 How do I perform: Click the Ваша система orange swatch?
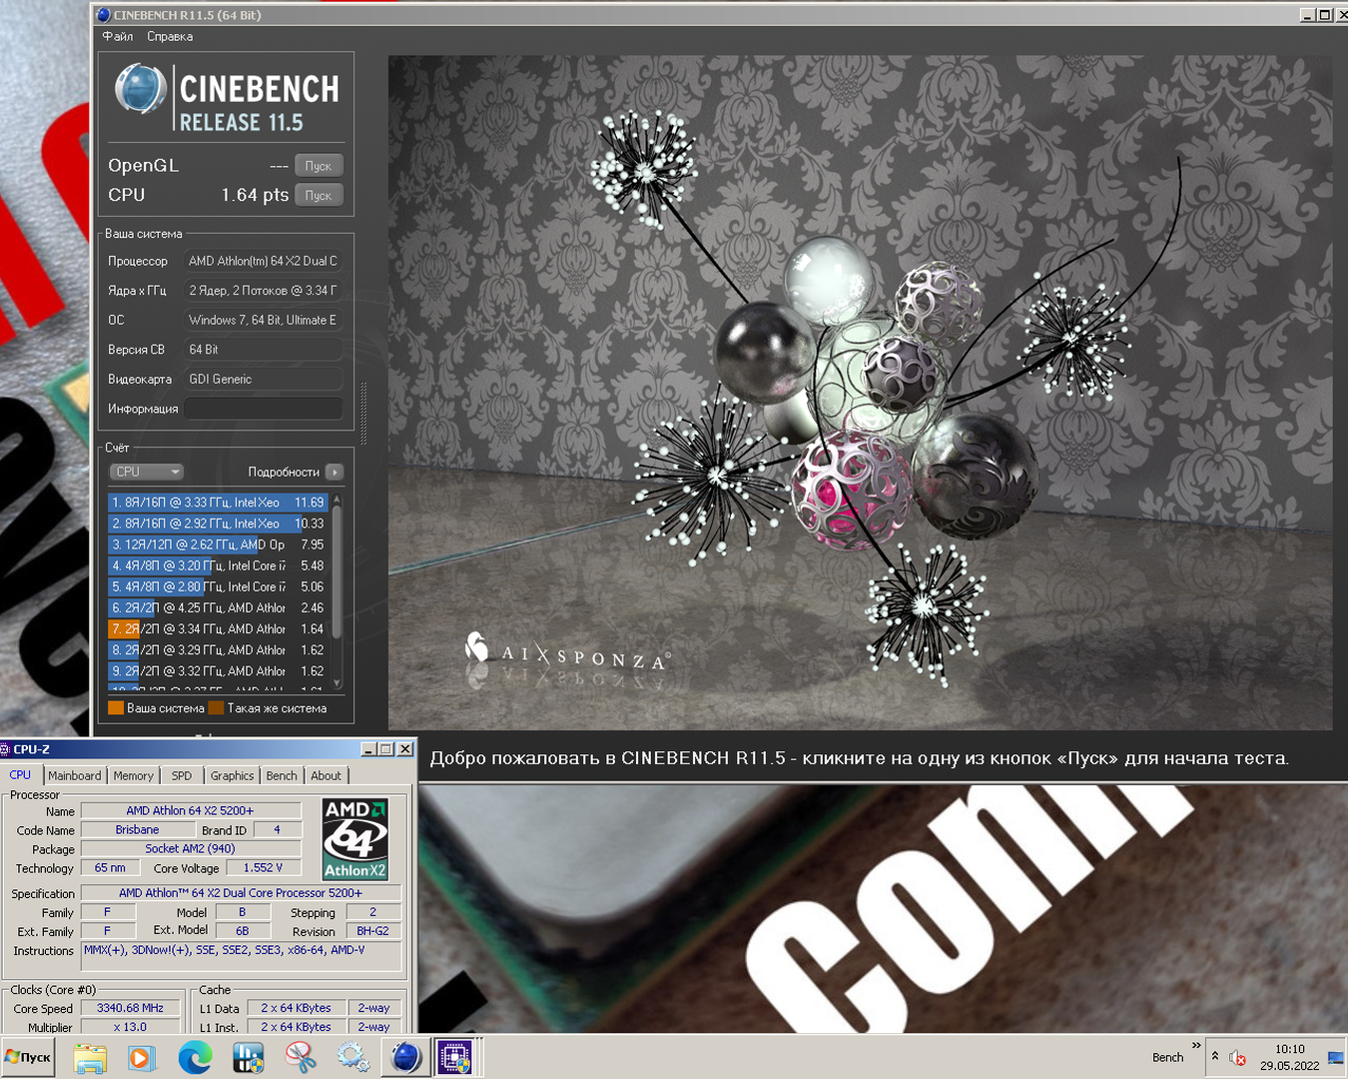click(x=116, y=708)
